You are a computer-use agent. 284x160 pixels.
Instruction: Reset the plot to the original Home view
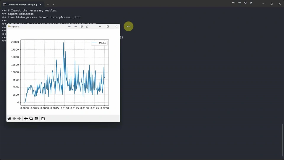coord(9,119)
